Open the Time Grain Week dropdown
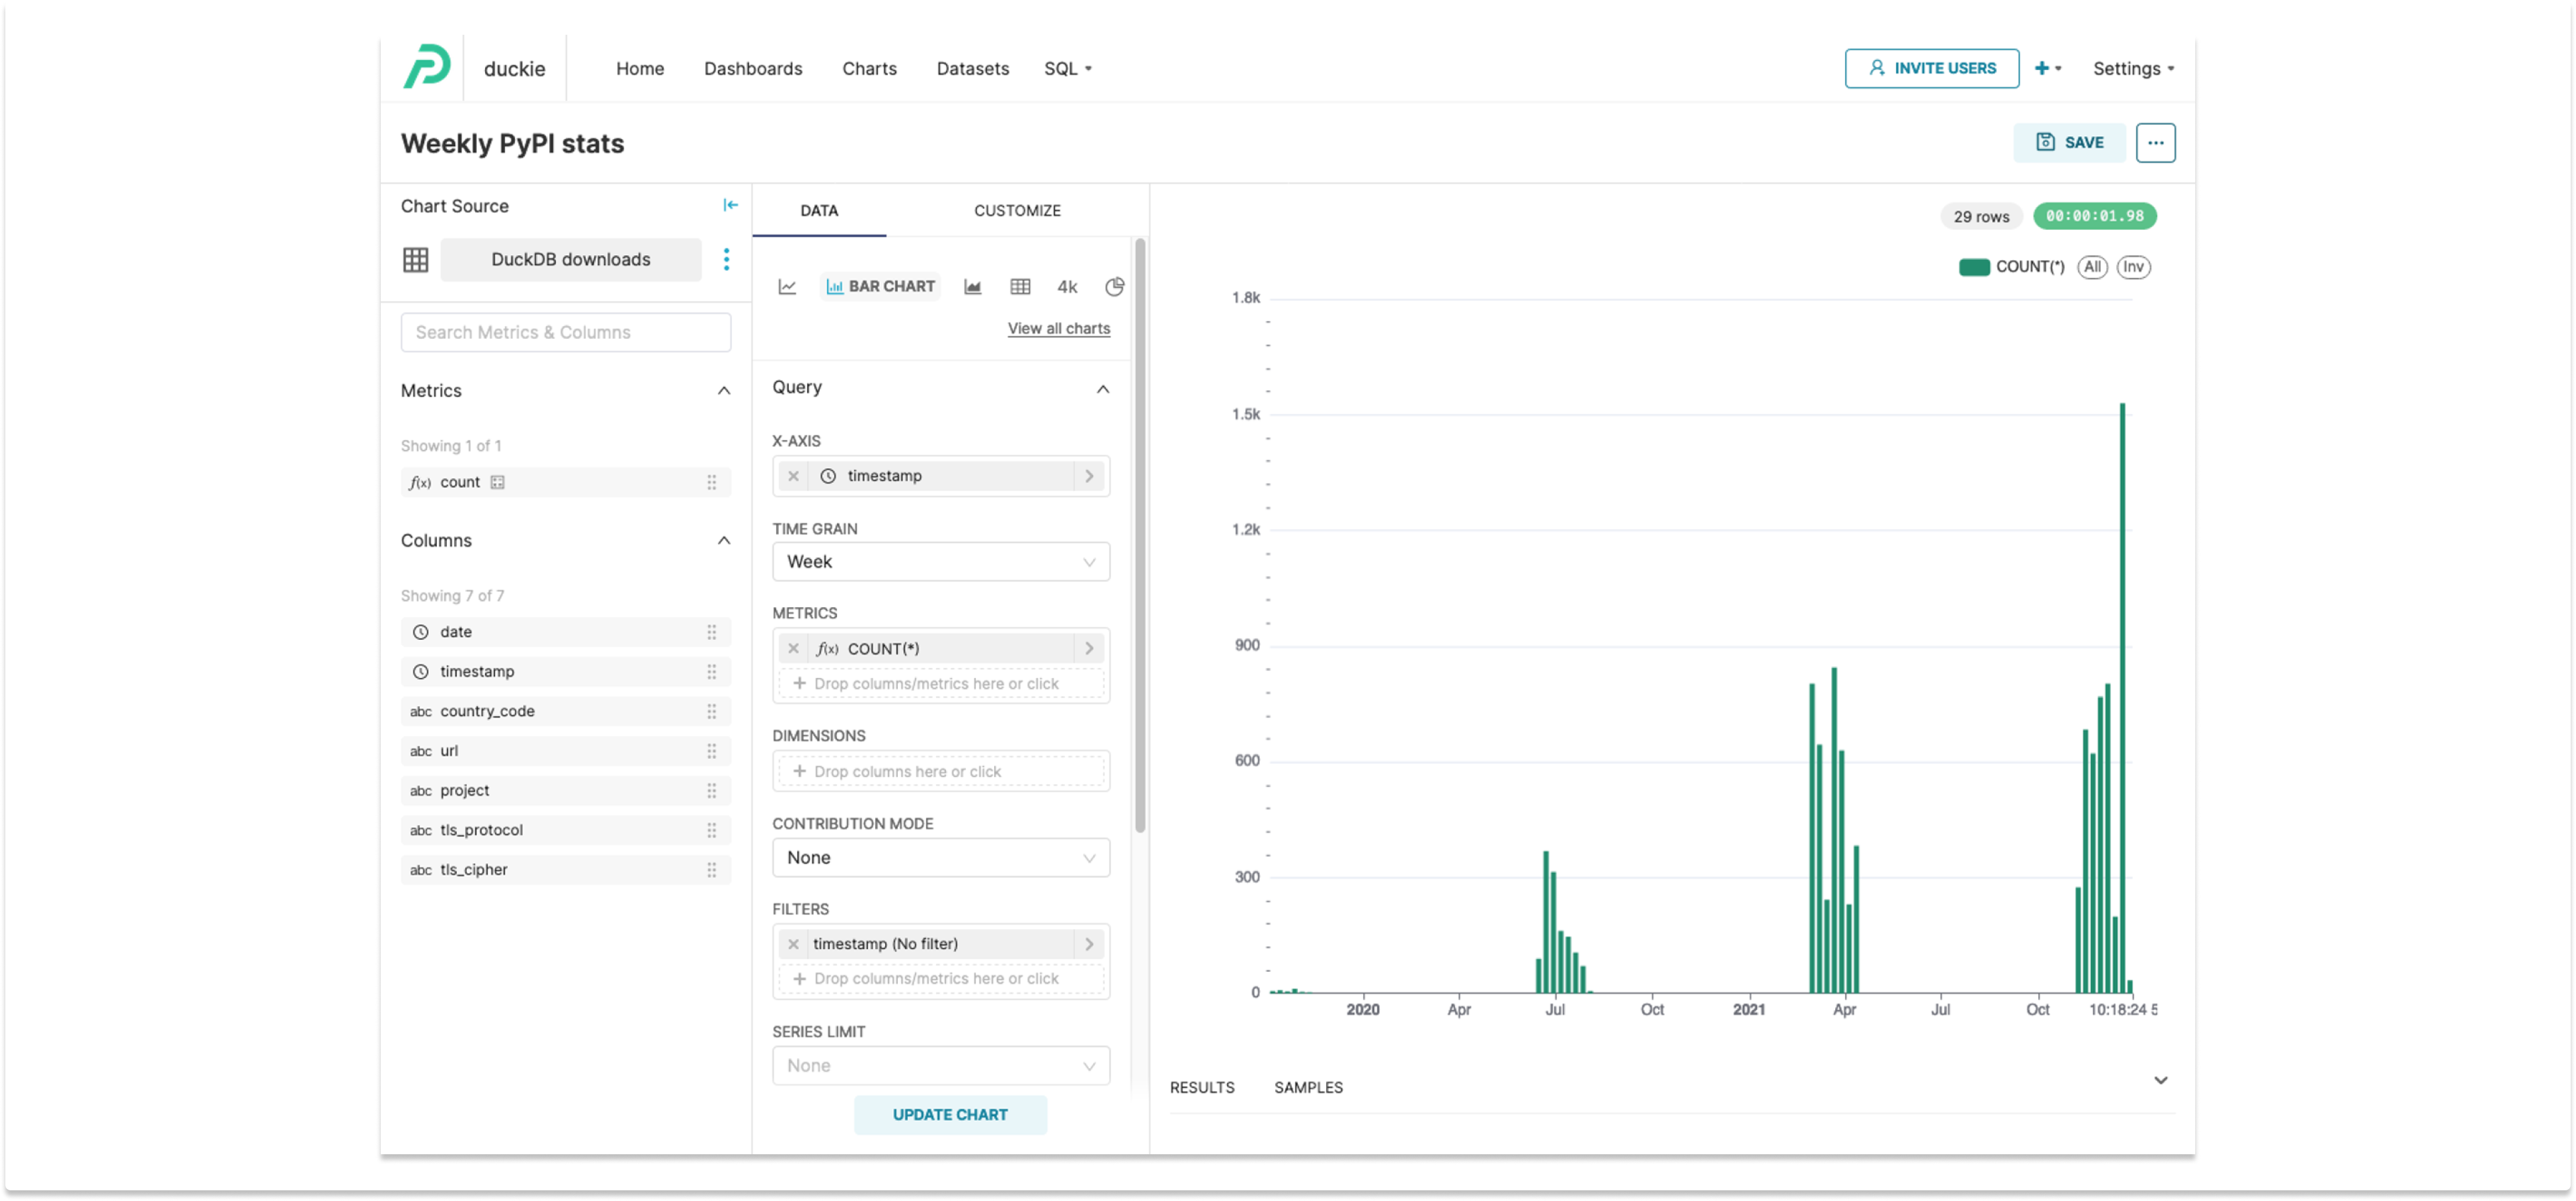This screenshot has width=2576, height=1201. coord(940,562)
